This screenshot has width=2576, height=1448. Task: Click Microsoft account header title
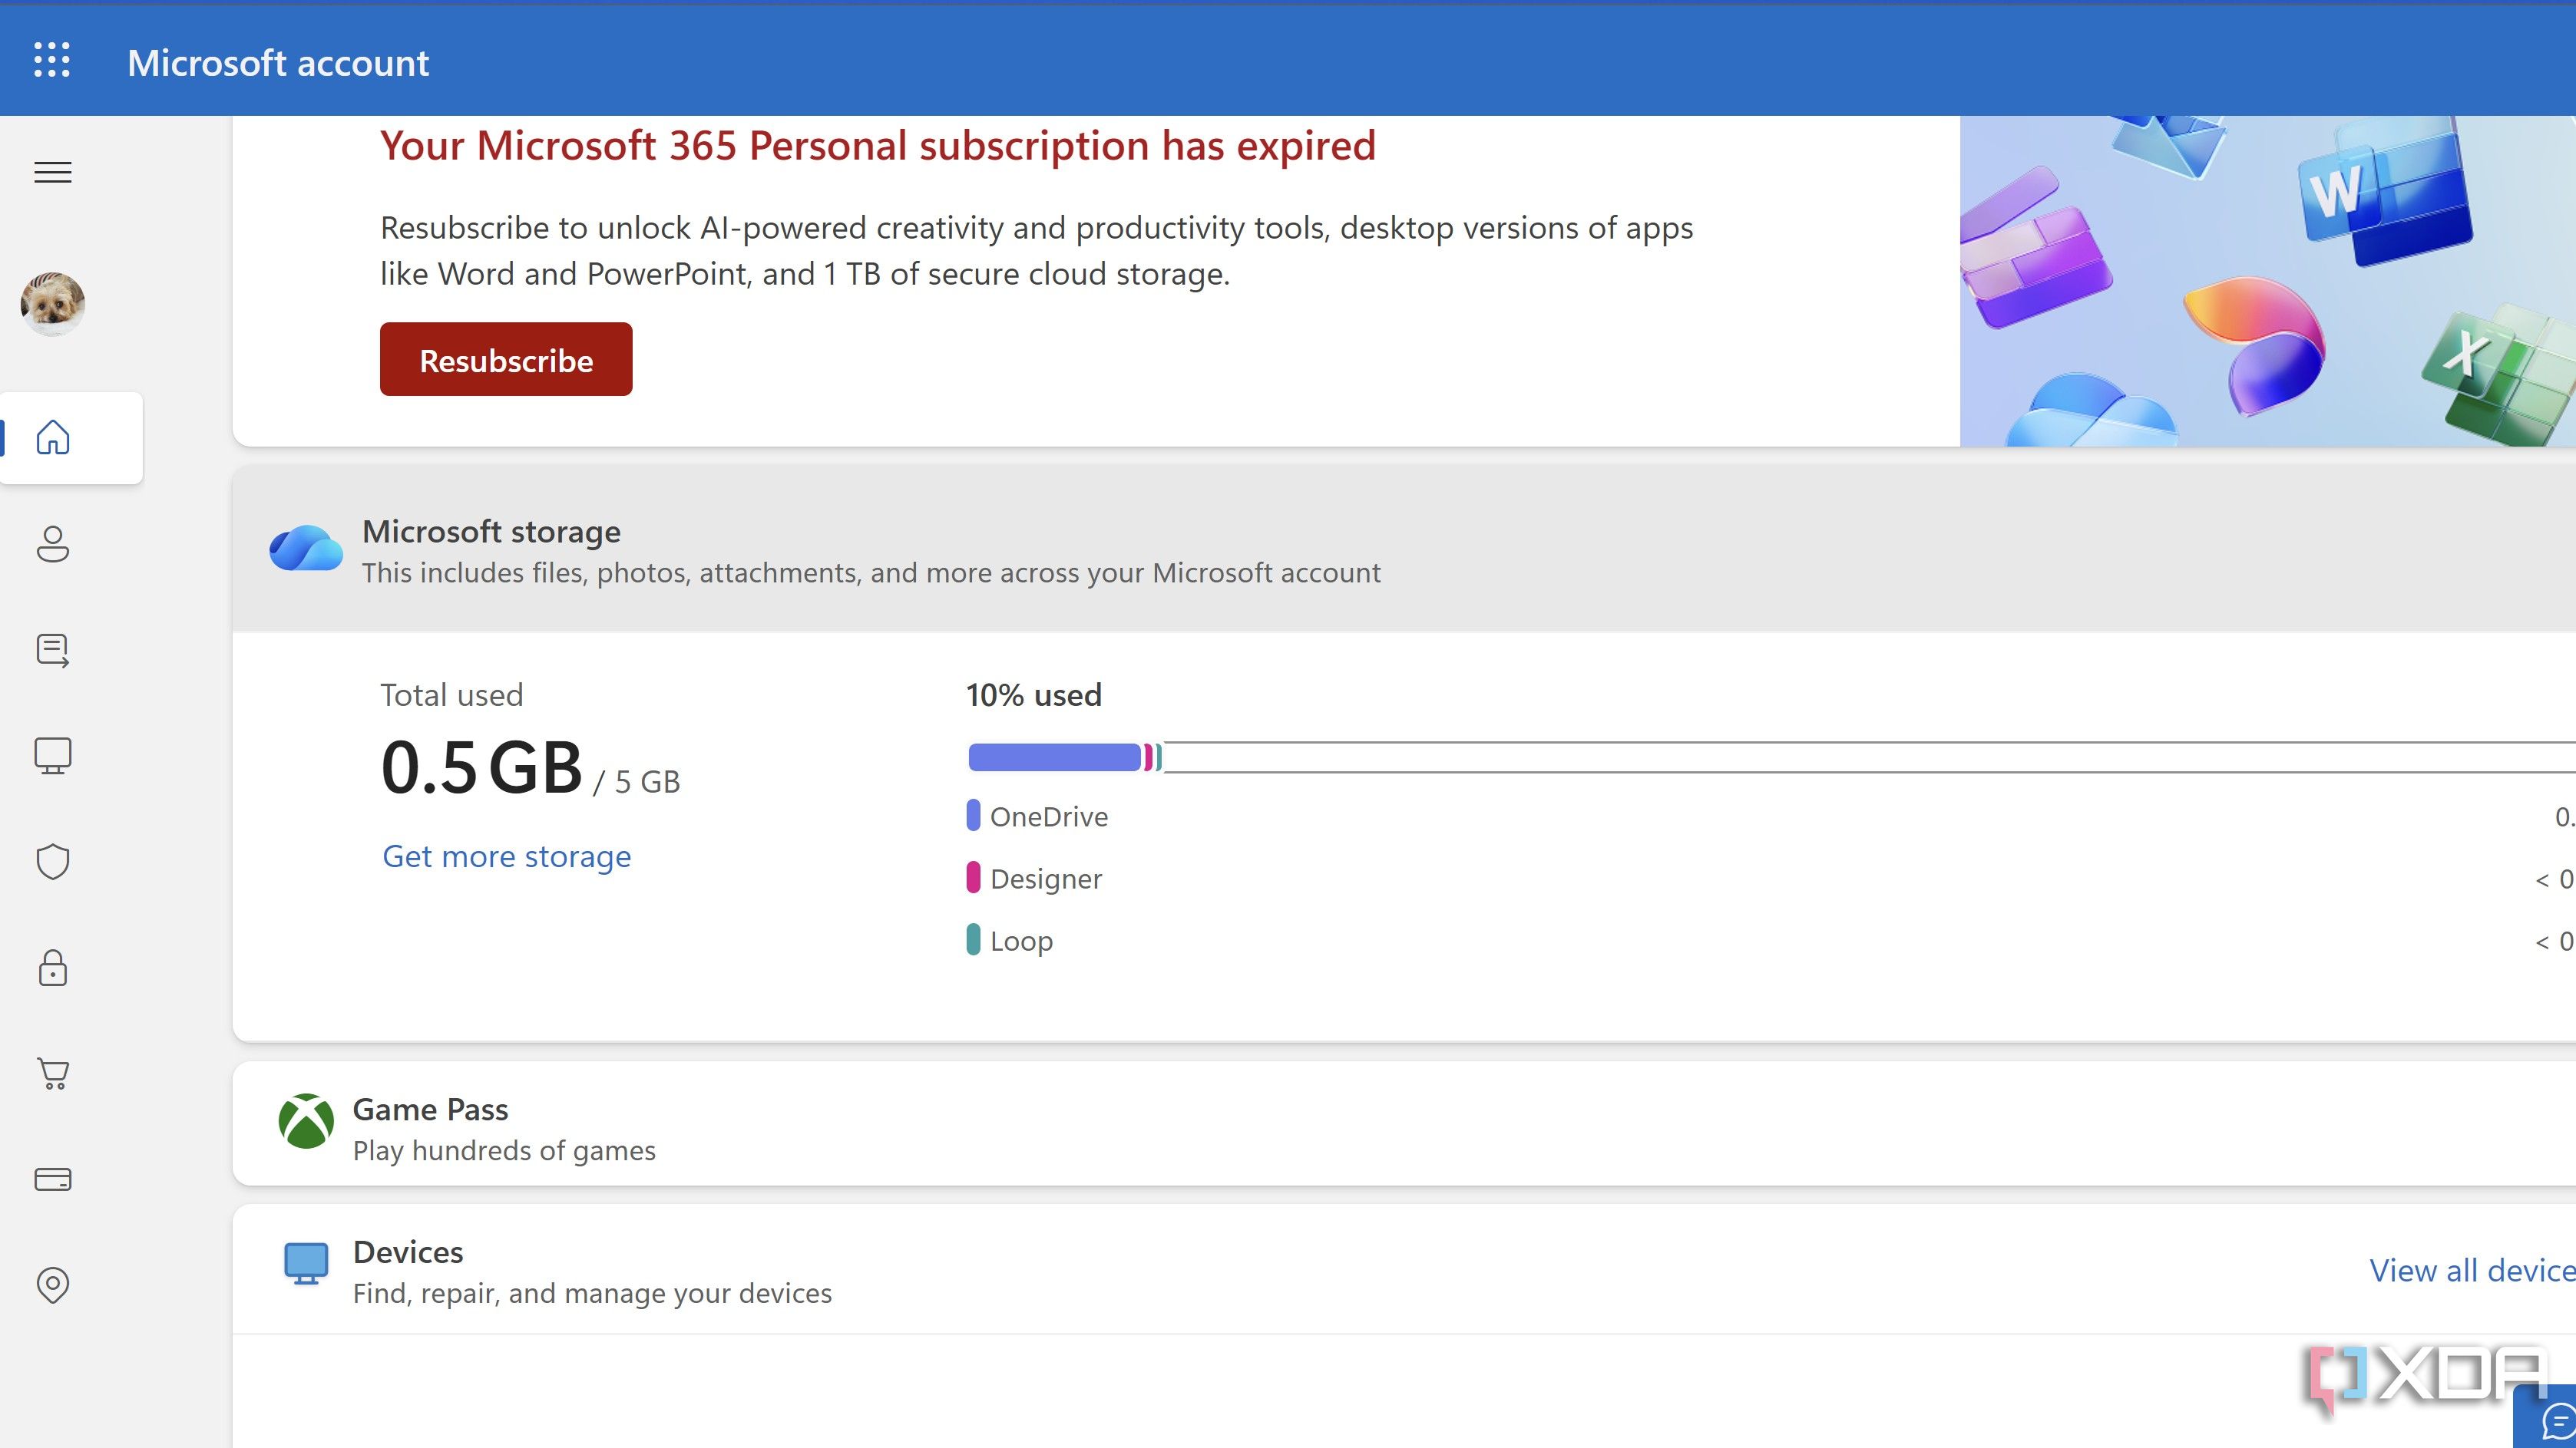[x=278, y=63]
